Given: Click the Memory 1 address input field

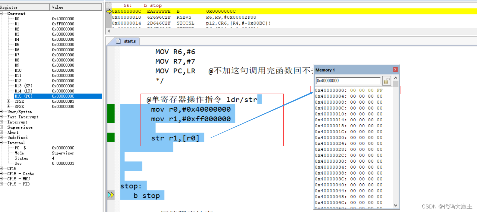Looking at the screenshot, I should 348,81.
